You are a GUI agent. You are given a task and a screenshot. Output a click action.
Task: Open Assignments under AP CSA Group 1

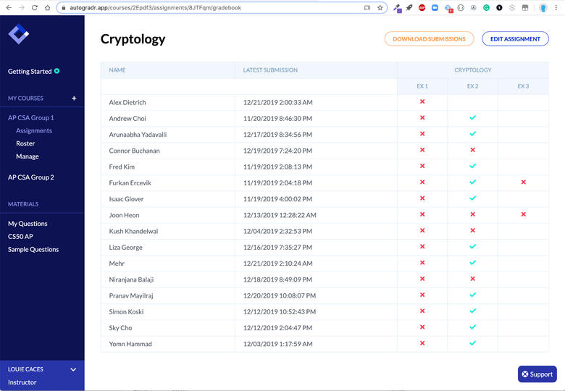(x=34, y=130)
